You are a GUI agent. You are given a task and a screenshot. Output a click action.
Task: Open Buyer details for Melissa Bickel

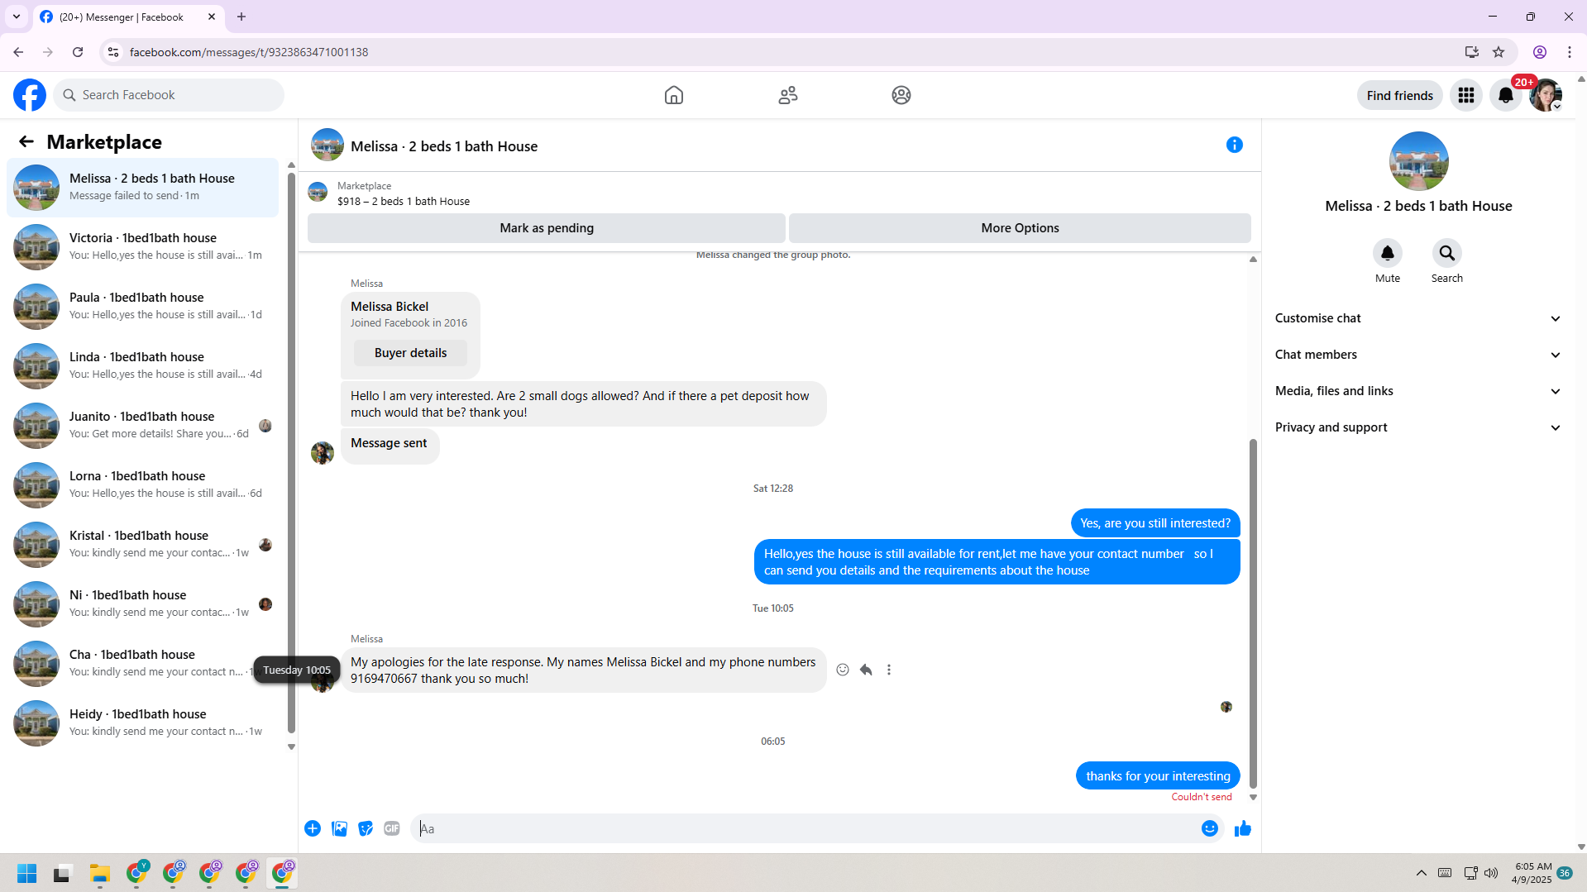pos(410,353)
